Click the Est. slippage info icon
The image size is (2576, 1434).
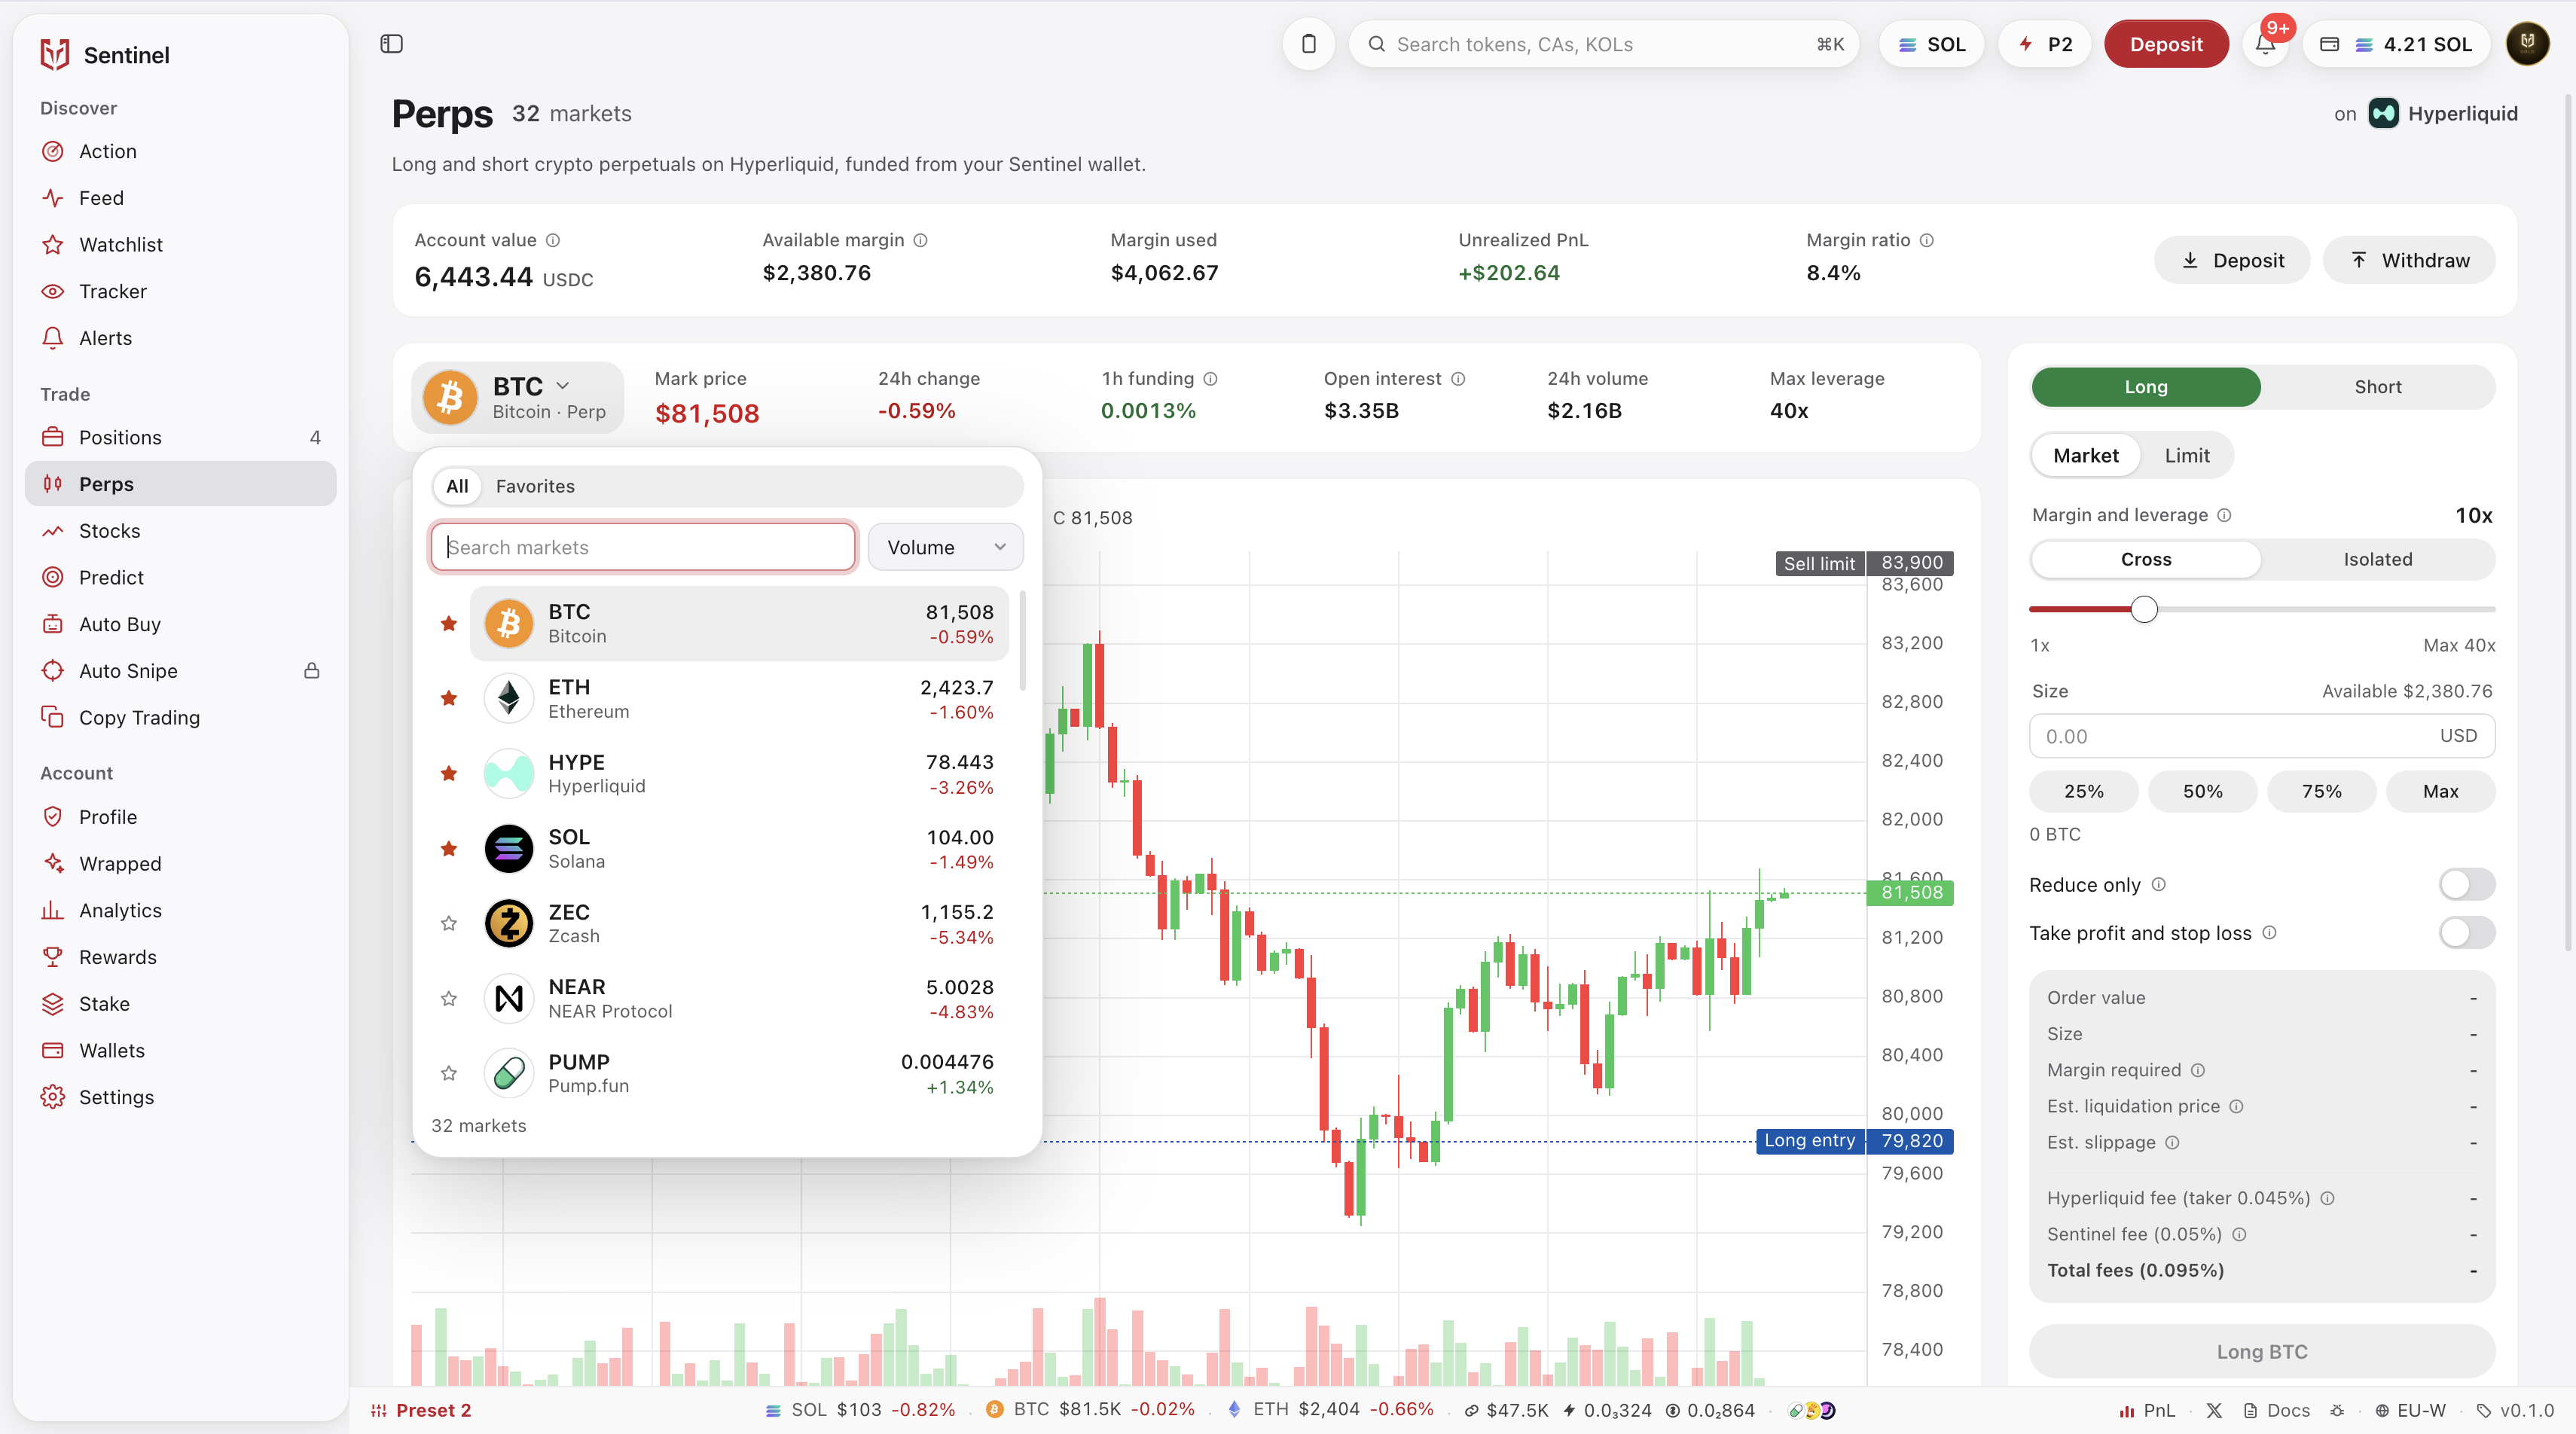click(2172, 1142)
